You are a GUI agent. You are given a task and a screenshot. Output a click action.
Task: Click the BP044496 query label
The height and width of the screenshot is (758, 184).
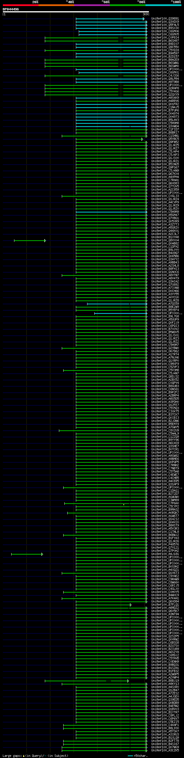[x=11, y=10]
